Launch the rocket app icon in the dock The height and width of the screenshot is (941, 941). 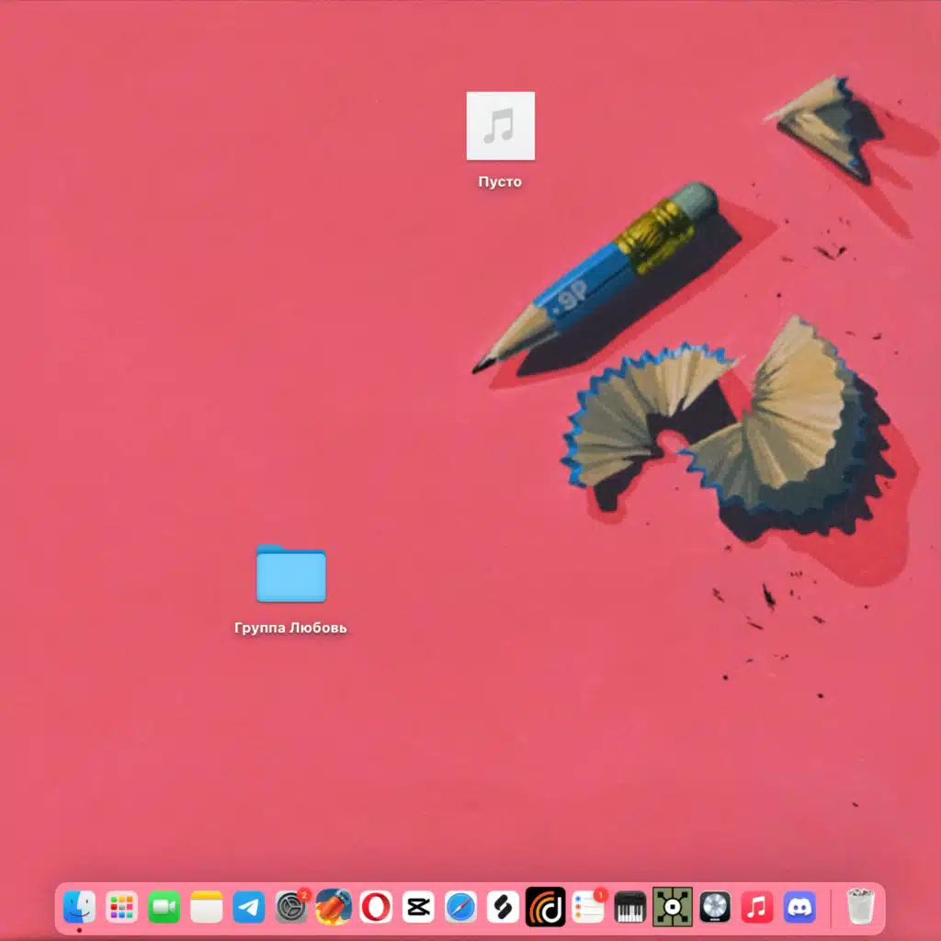(334, 907)
